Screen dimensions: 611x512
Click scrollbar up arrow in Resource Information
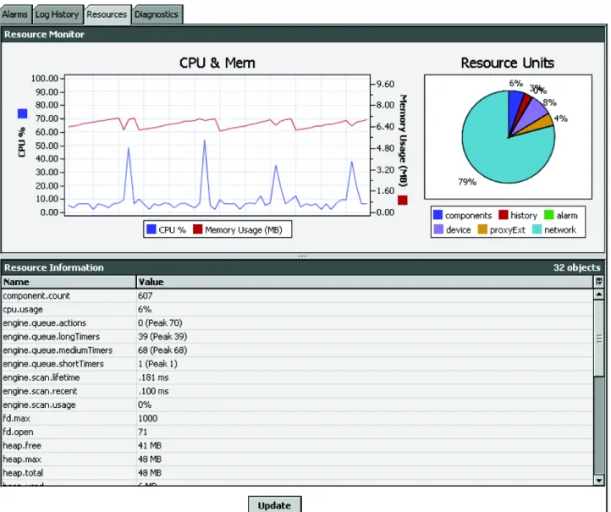[x=599, y=295]
